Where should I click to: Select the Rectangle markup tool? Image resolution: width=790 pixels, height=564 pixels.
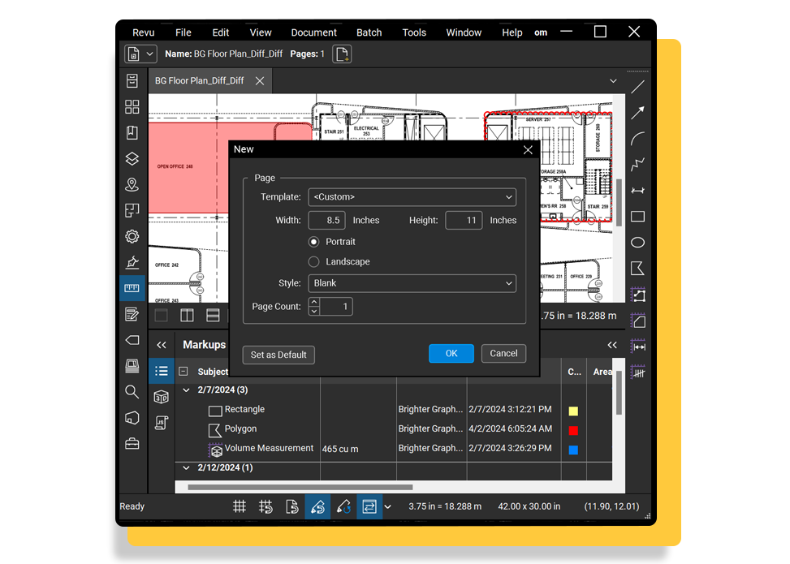click(x=638, y=217)
